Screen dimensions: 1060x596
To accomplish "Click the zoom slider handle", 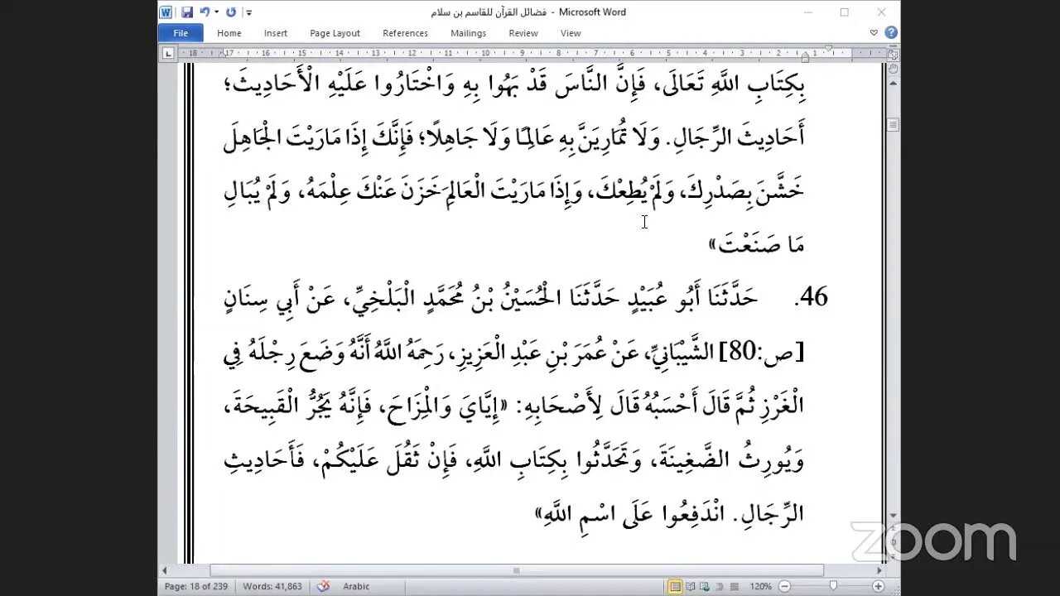I will pyautogui.click(x=833, y=586).
